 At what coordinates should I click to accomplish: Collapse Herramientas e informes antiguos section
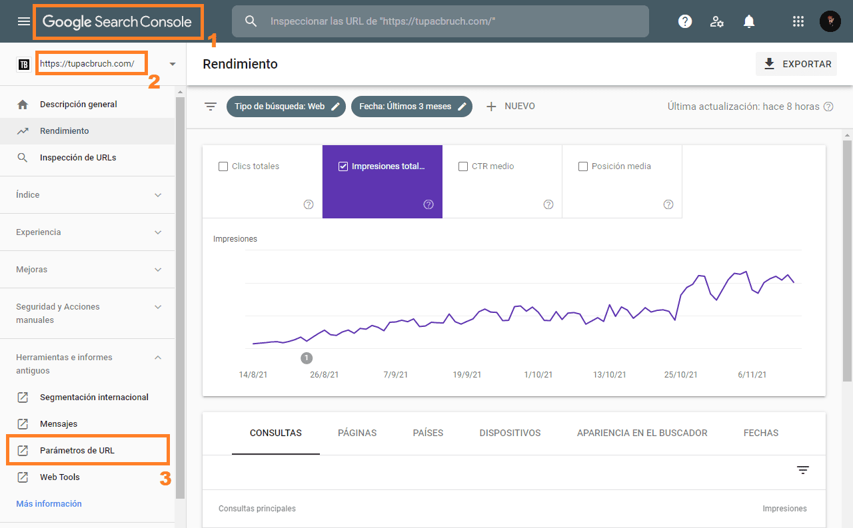coord(158,358)
